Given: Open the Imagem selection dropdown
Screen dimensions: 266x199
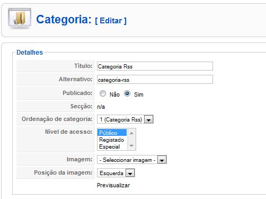Looking at the screenshot, I should point(132,160).
